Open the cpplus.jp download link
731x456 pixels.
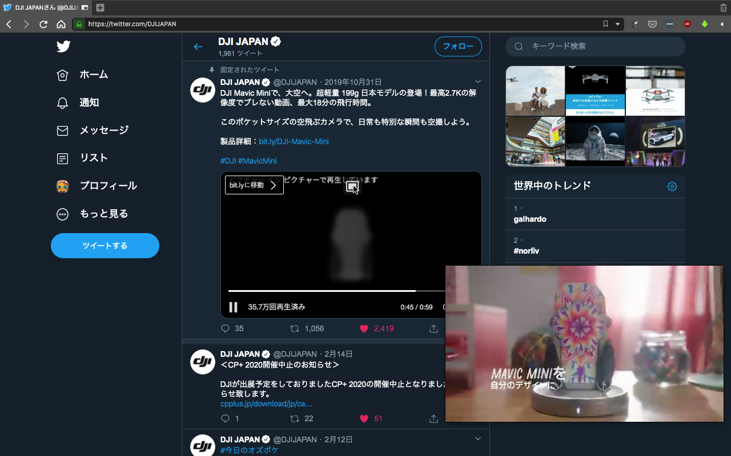coord(266,404)
